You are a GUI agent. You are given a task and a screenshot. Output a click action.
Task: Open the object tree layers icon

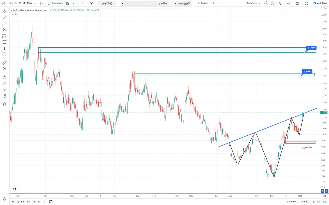point(4,199)
